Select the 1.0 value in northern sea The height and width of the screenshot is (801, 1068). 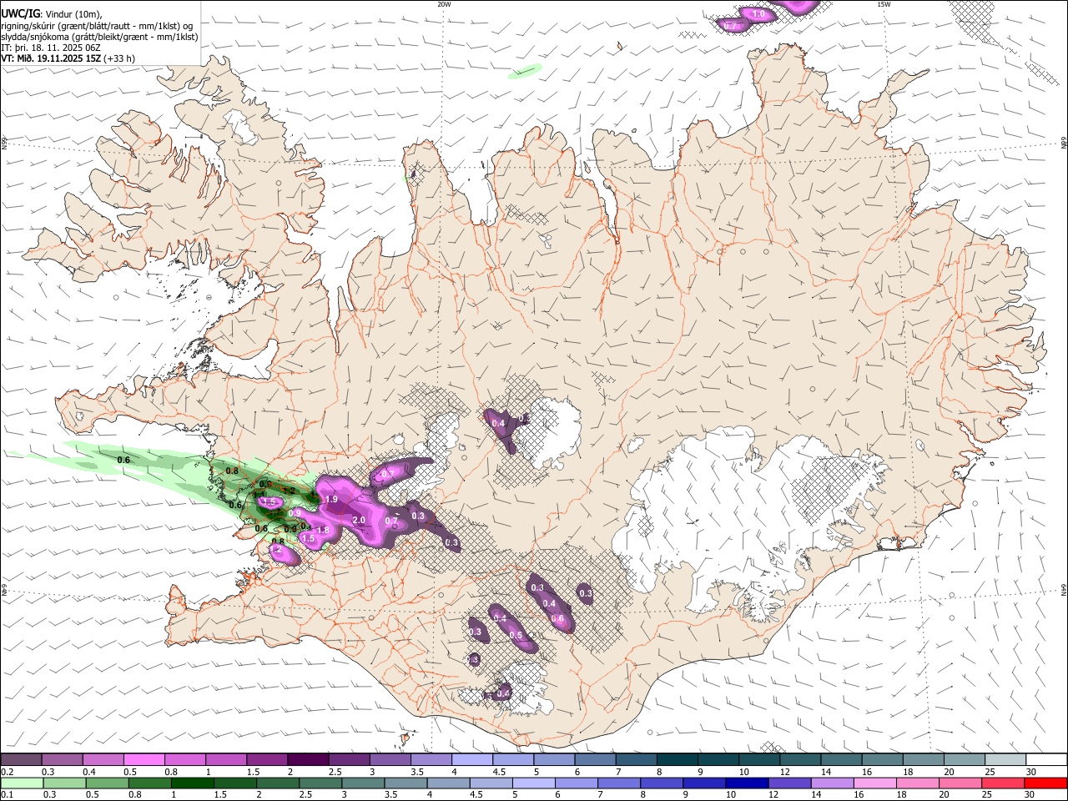[758, 14]
